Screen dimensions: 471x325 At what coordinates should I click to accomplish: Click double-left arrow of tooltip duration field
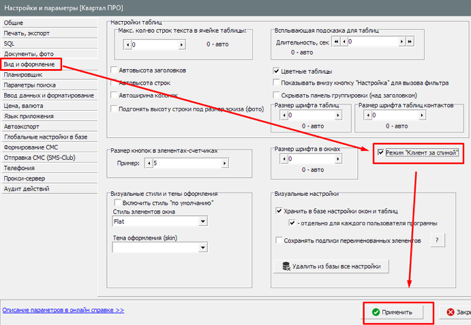(x=336, y=42)
